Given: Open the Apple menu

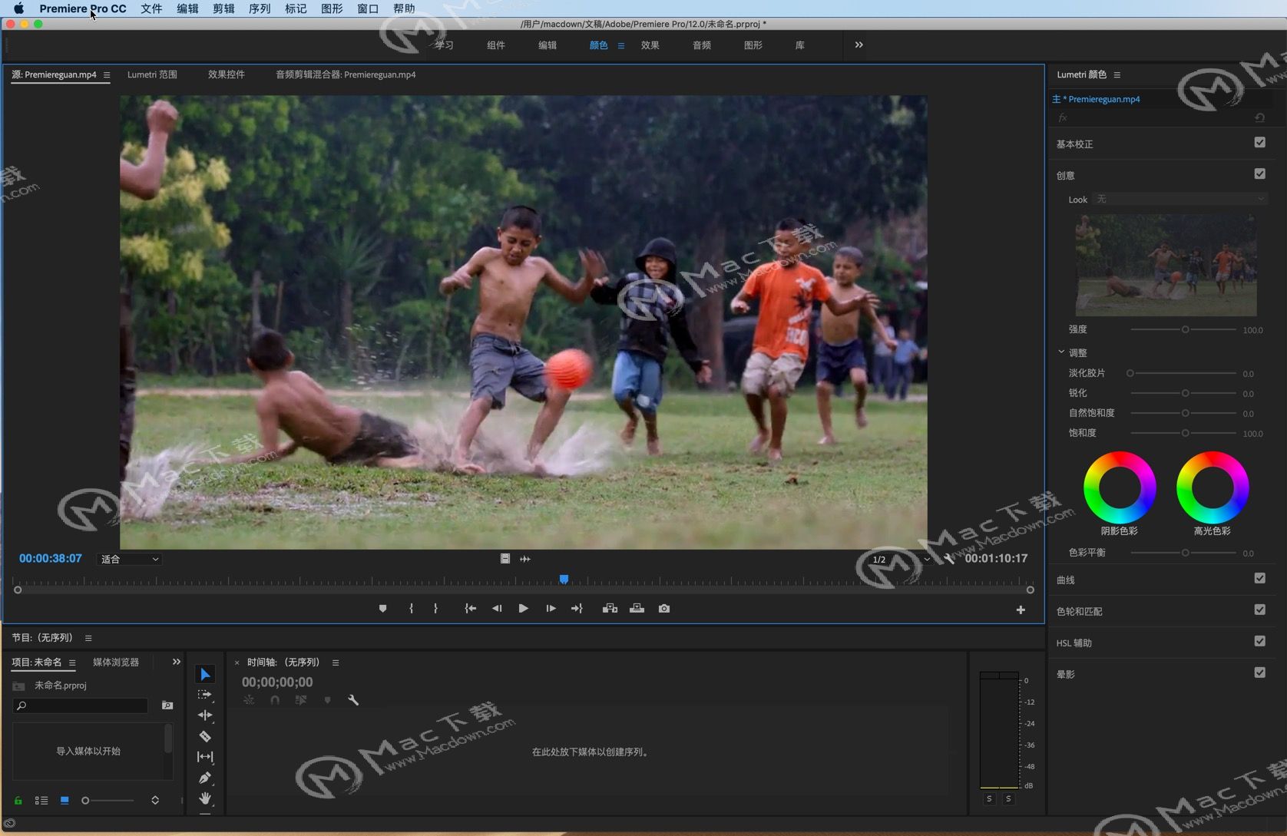Looking at the screenshot, I should coord(18,8).
